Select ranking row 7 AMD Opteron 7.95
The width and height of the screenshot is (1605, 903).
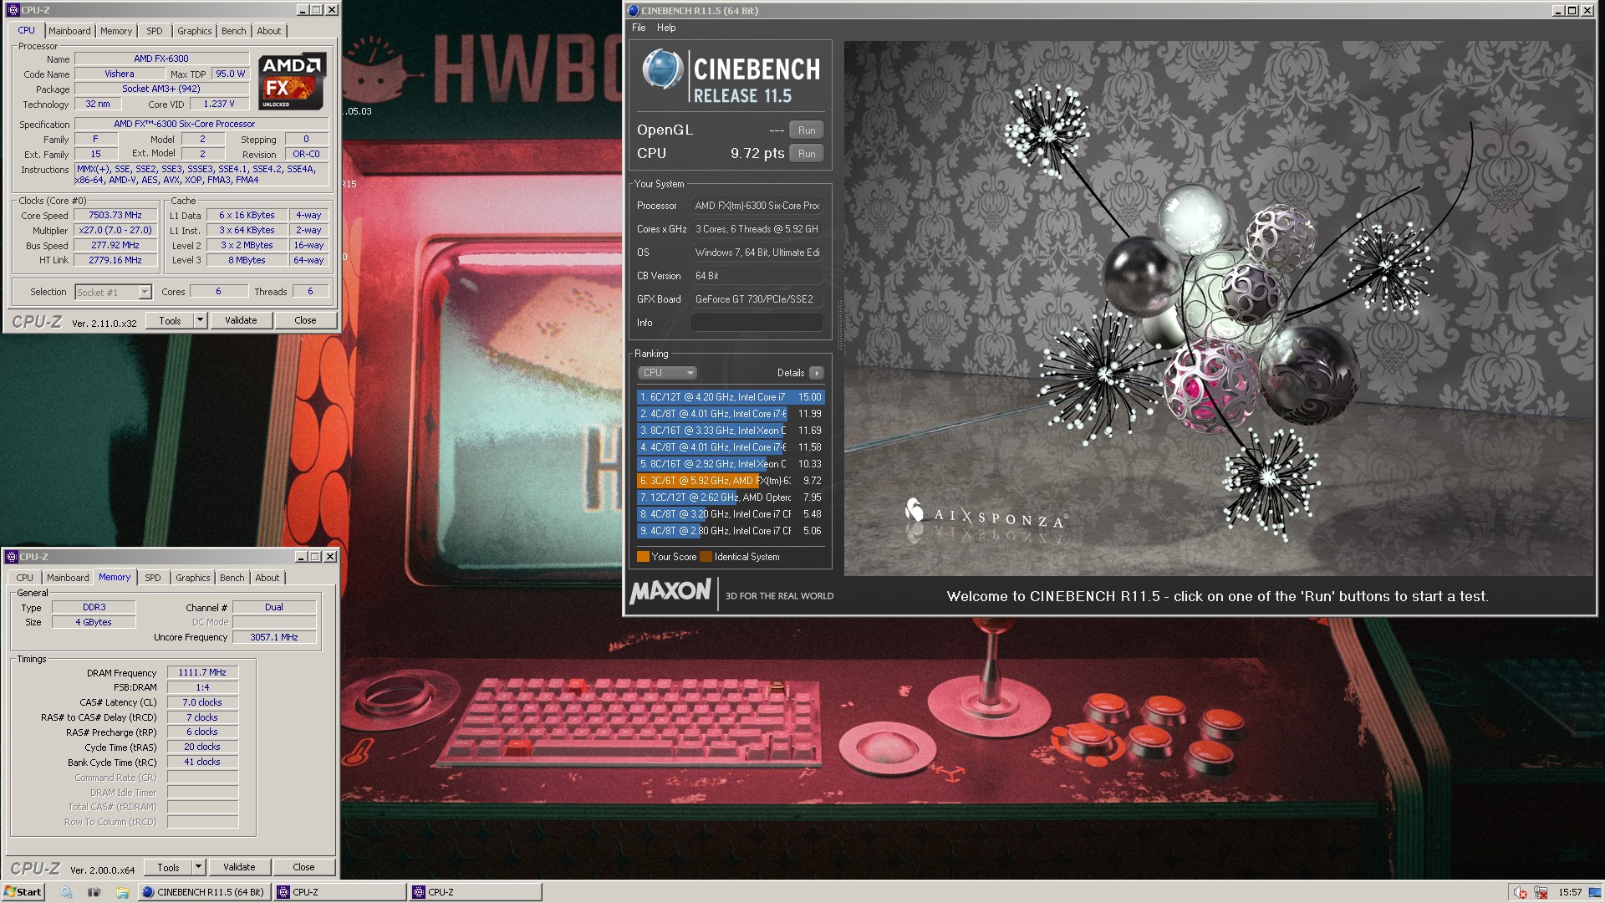coord(731,497)
